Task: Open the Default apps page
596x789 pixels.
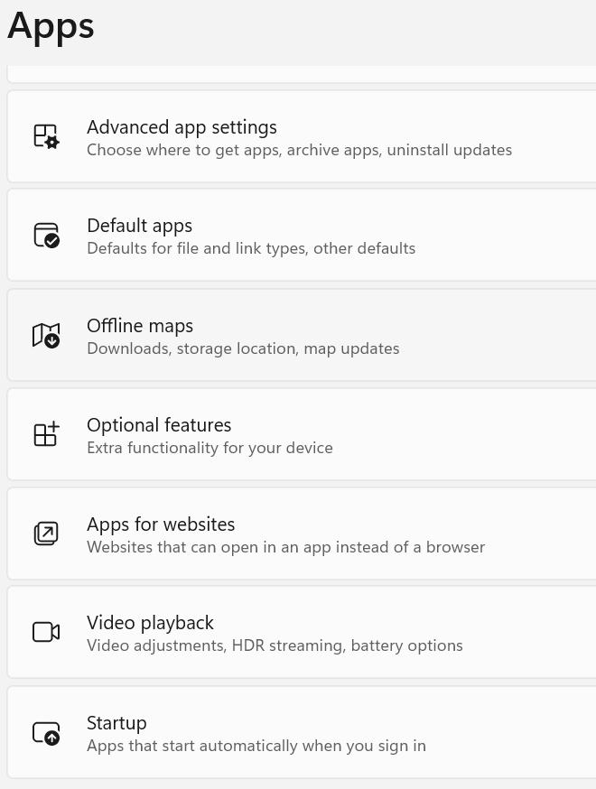Action: pyautogui.click(x=302, y=235)
